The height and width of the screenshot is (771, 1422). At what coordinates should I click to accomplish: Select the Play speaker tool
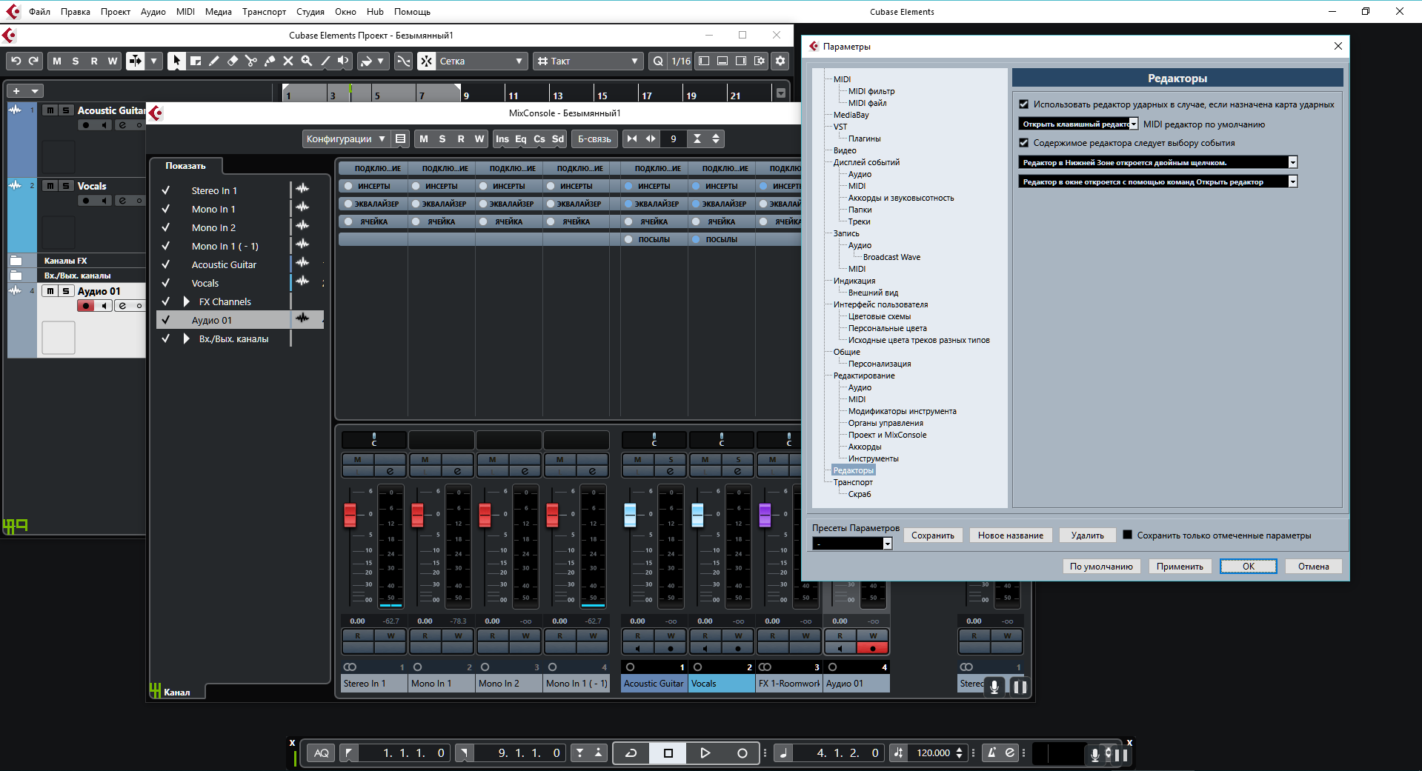(x=343, y=61)
